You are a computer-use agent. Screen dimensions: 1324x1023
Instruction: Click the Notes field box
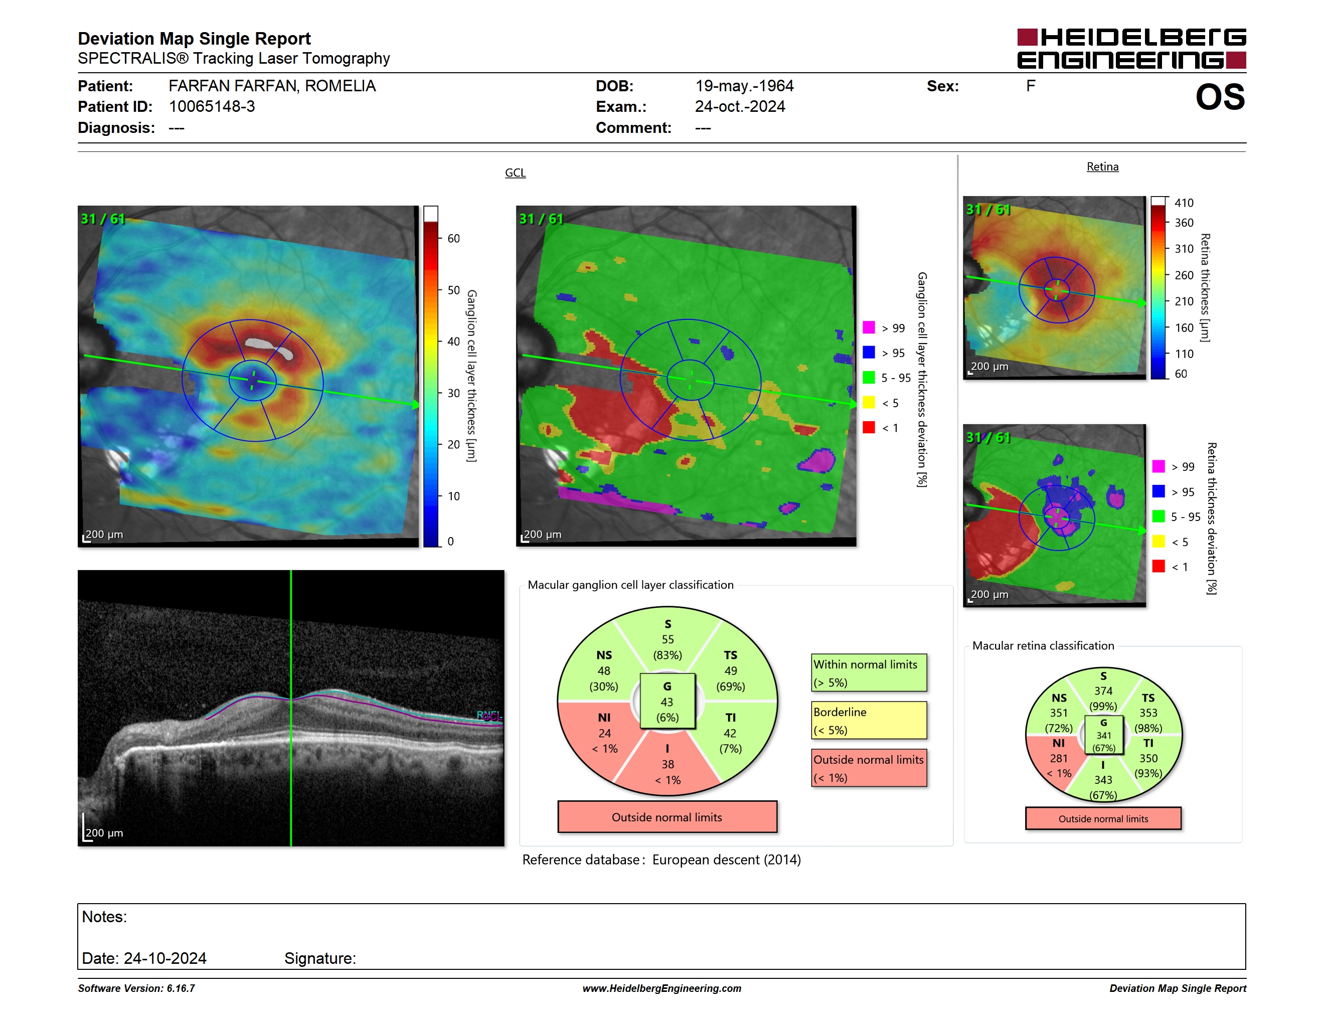[661, 936]
